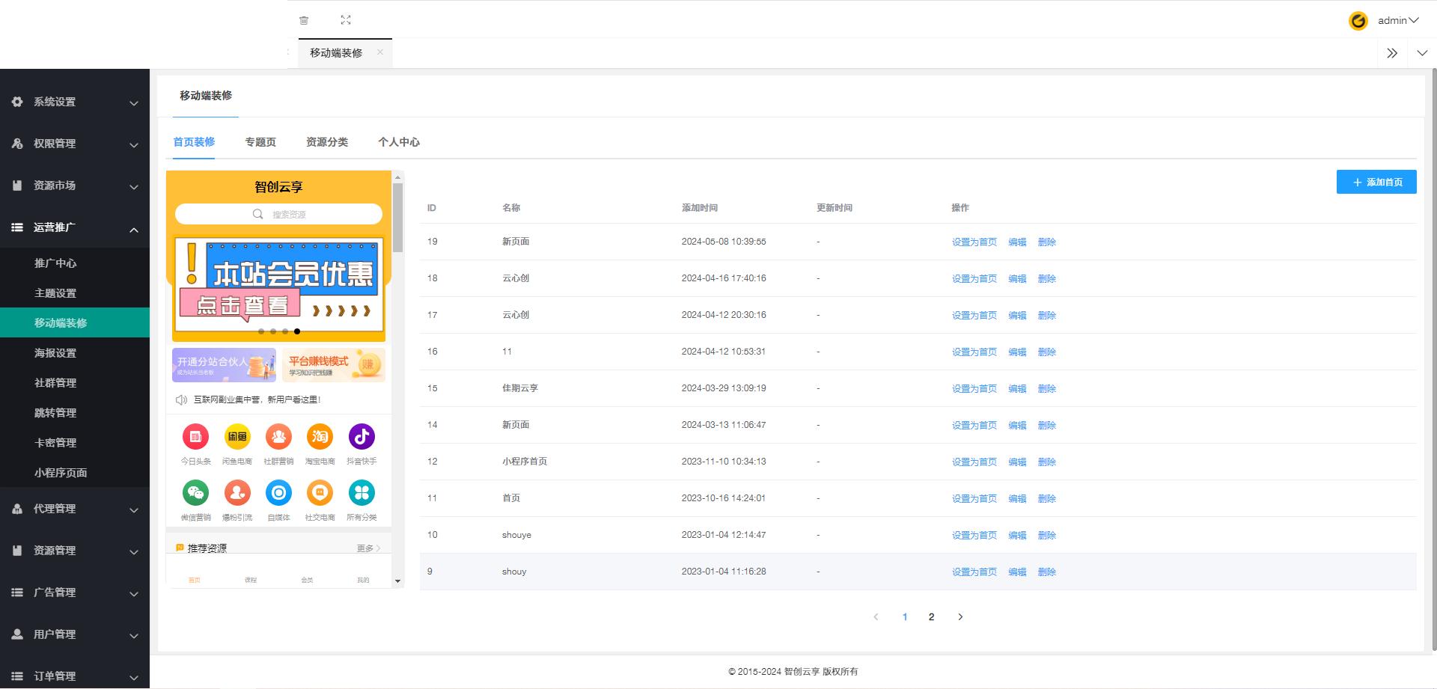
Task: Switch to the 专题页 tab
Action: click(x=260, y=142)
